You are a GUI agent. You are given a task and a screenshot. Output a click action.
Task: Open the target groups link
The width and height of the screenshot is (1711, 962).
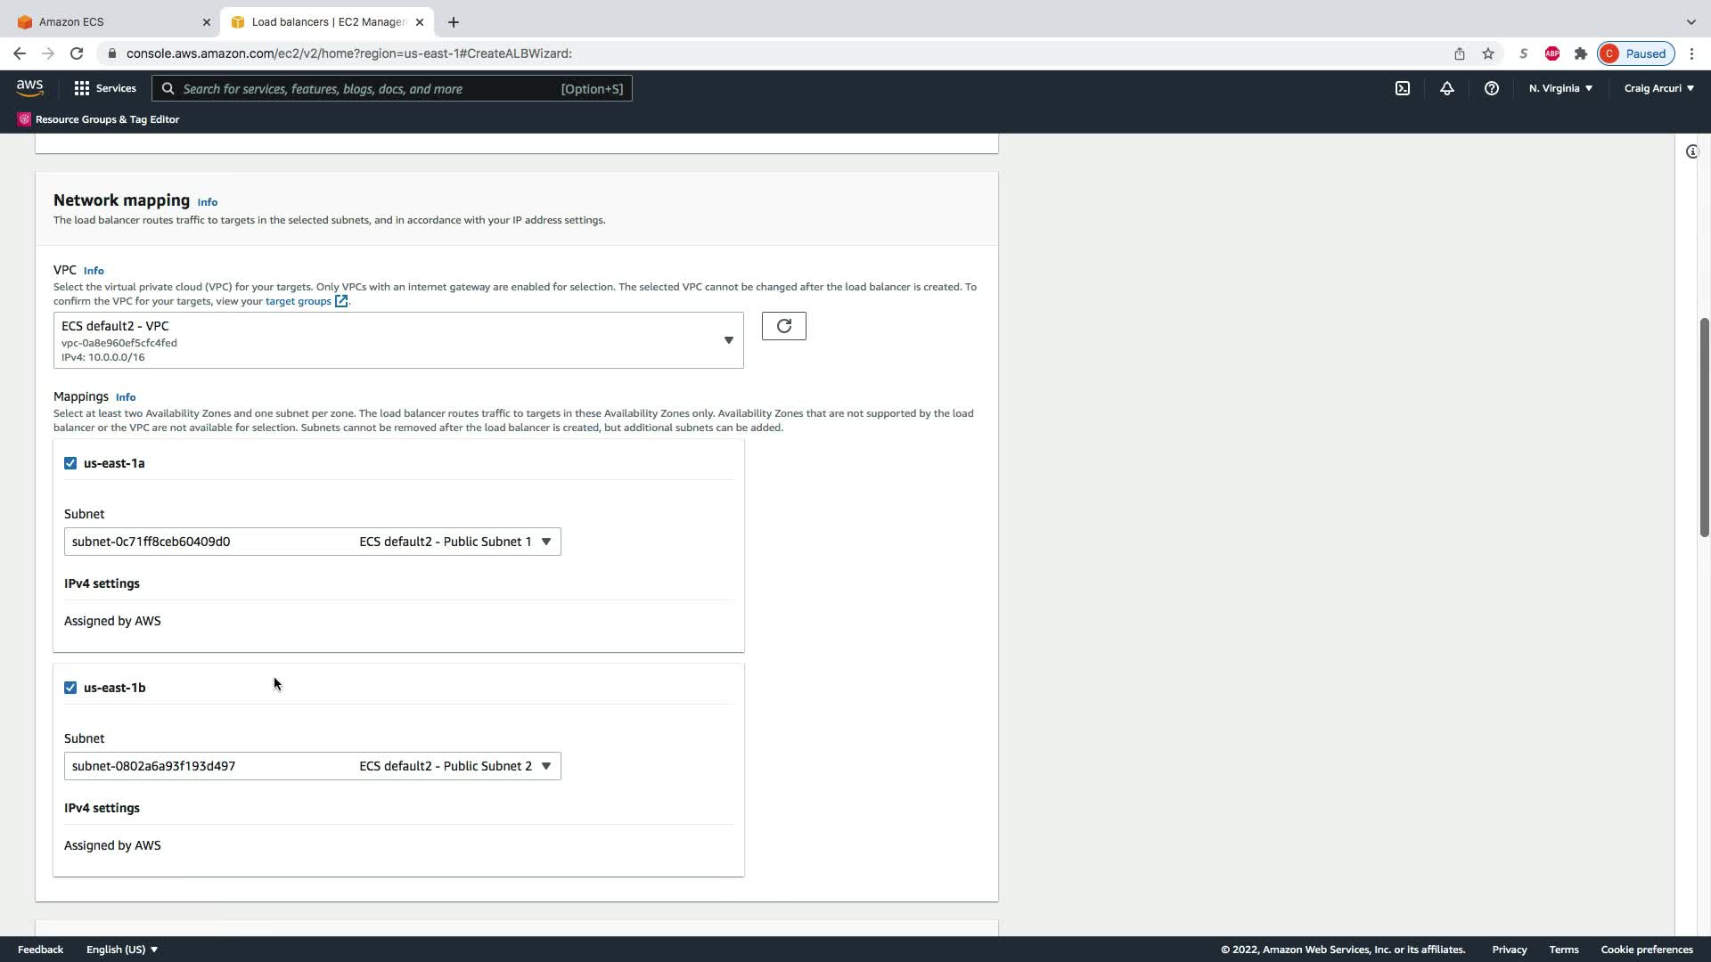click(x=299, y=301)
